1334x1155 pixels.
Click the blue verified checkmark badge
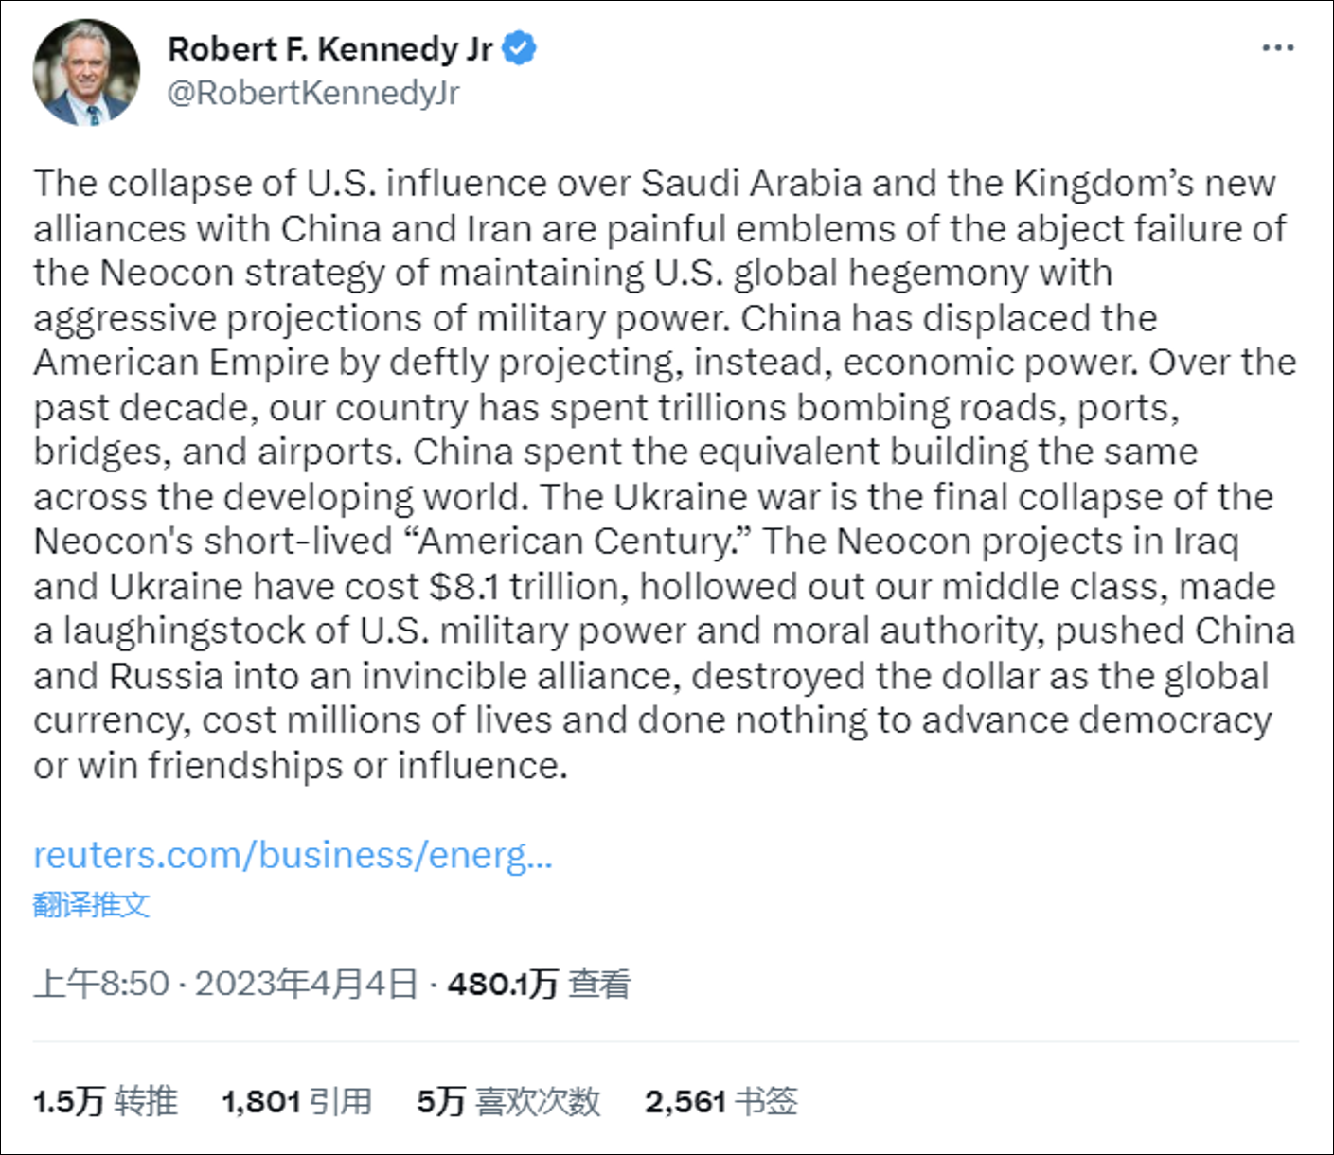pos(519,48)
